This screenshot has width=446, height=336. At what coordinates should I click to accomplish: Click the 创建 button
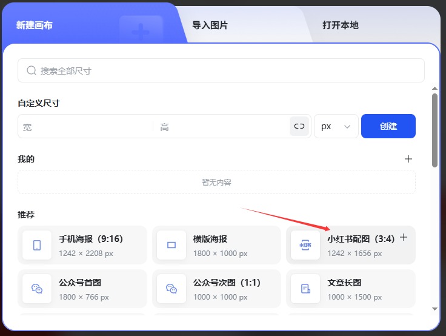pos(388,126)
